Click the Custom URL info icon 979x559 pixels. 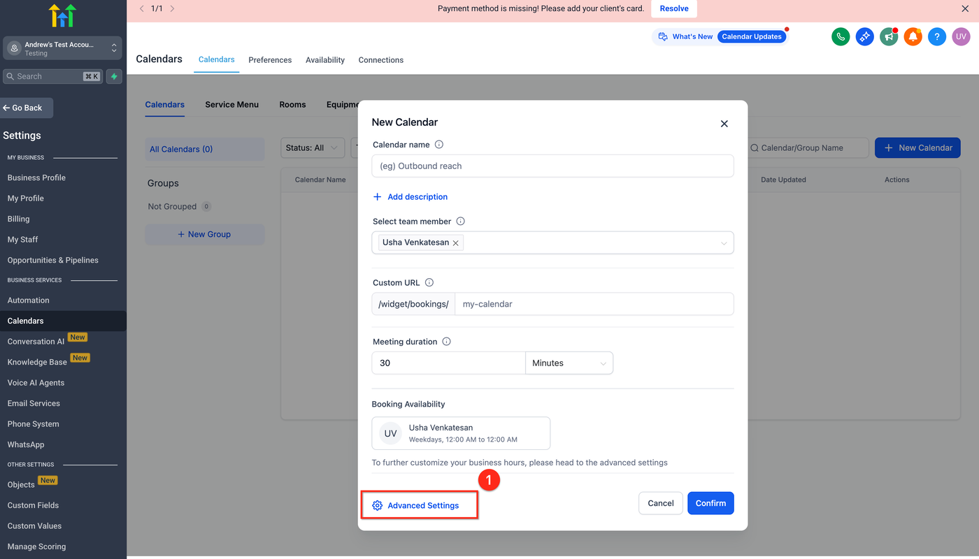click(x=429, y=283)
